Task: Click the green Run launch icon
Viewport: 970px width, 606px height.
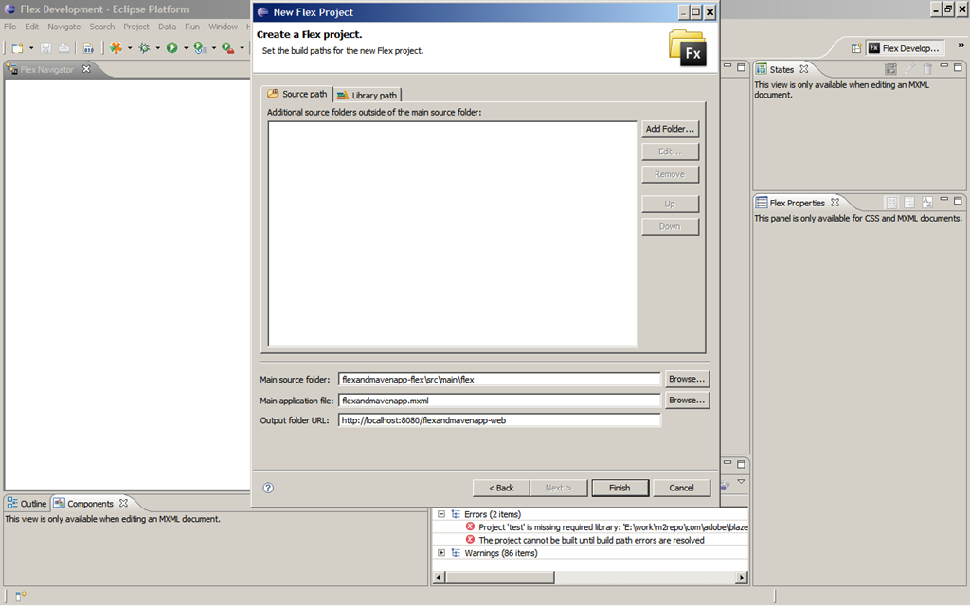Action: pos(172,47)
